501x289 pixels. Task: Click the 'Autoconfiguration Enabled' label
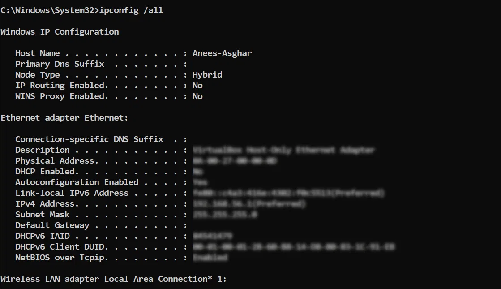tap(77, 182)
